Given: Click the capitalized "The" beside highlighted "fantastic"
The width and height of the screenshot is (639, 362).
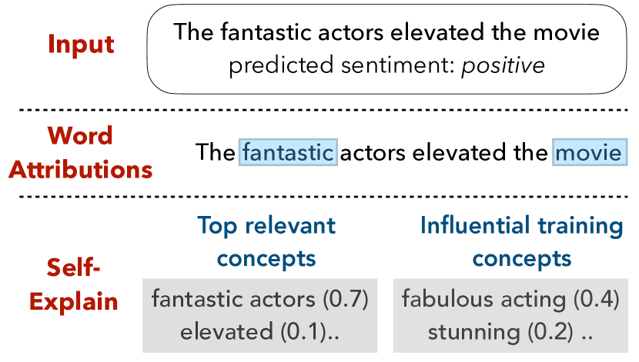Looking at the screenshot, I should tap(215, 153).
